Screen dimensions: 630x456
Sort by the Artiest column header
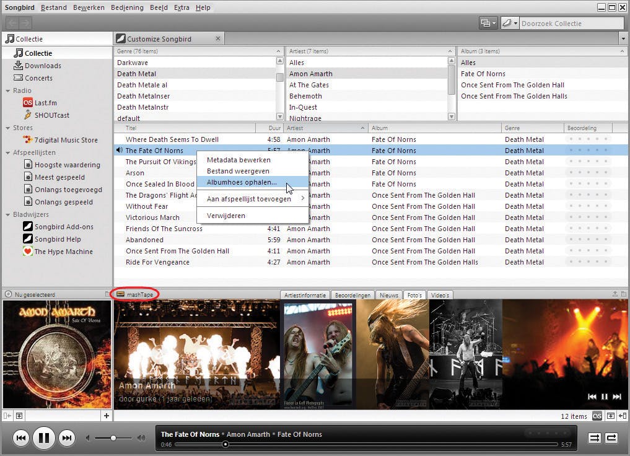click(x=326, y=128)
